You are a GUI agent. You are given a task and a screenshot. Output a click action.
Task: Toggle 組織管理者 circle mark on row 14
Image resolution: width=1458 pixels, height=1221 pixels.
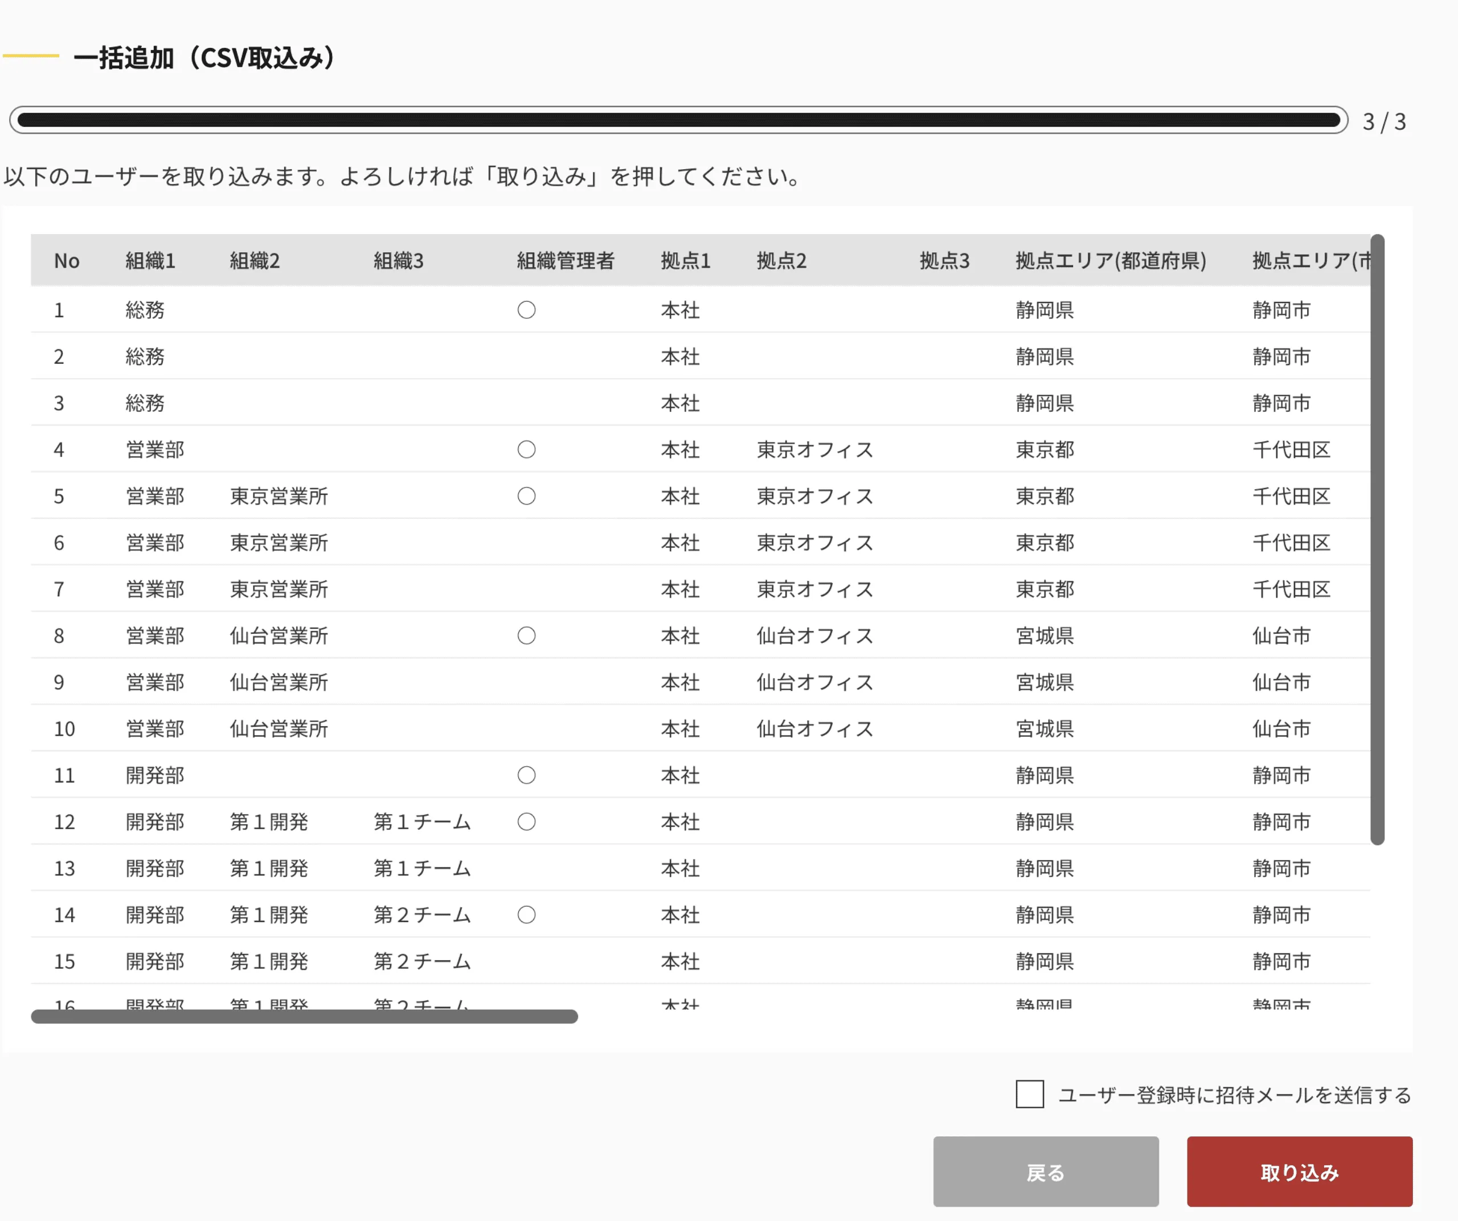click(x=526, y=915)
